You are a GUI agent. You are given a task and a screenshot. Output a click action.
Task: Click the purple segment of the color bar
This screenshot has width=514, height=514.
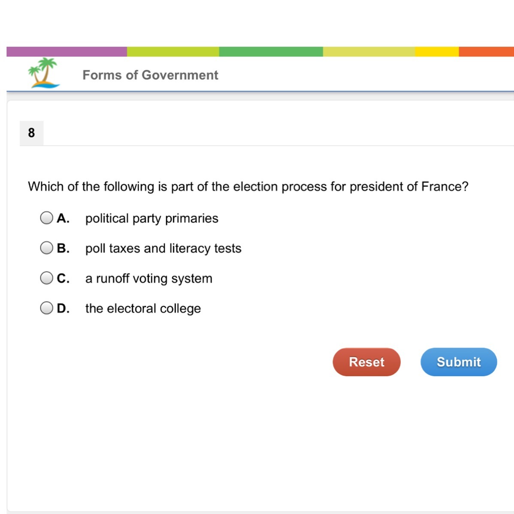click(x=67, y=52)
